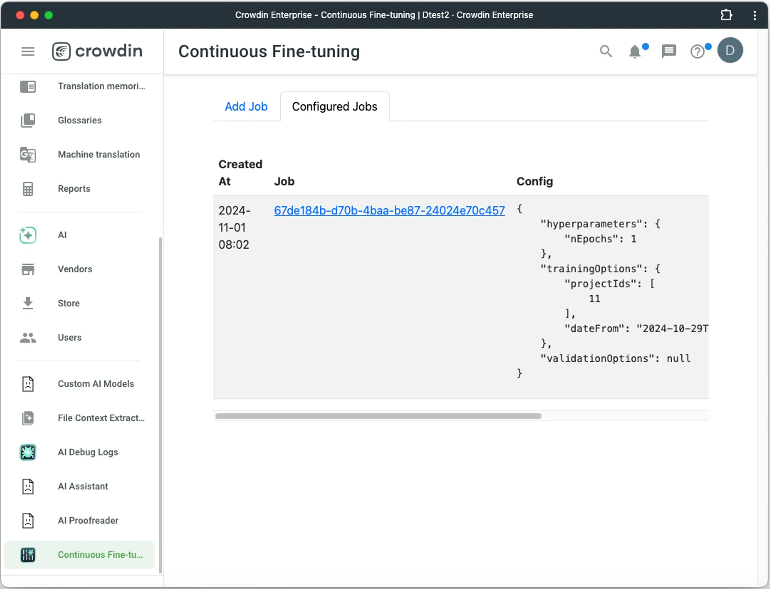Go to Glossaries section
The width and height of the screenshot is (770, 589).
pyautogui.click(x=80, y=120)
